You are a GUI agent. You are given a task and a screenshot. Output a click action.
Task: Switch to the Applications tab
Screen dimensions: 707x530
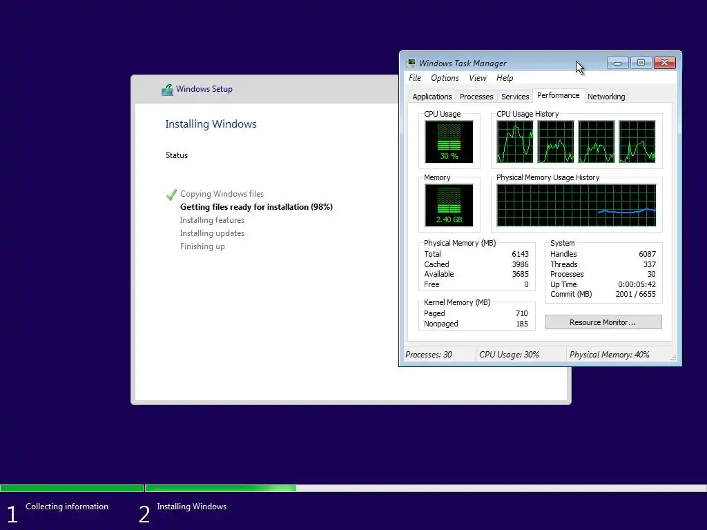432,97
